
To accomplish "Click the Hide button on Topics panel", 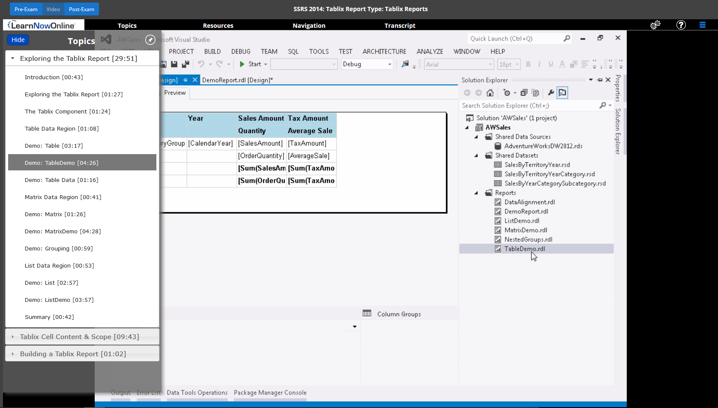I will click(18, 40).
